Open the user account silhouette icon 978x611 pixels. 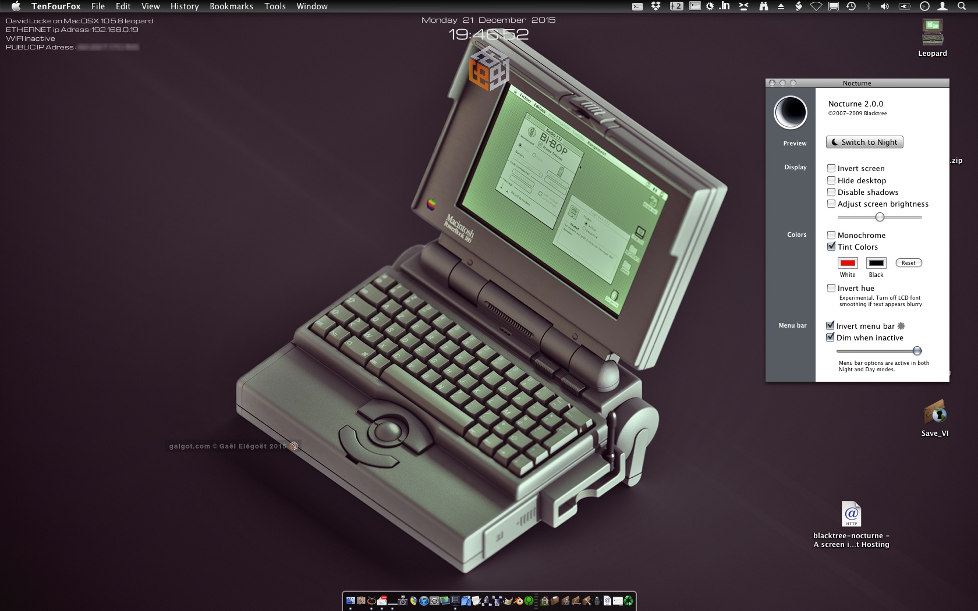(x=942, y=6)
